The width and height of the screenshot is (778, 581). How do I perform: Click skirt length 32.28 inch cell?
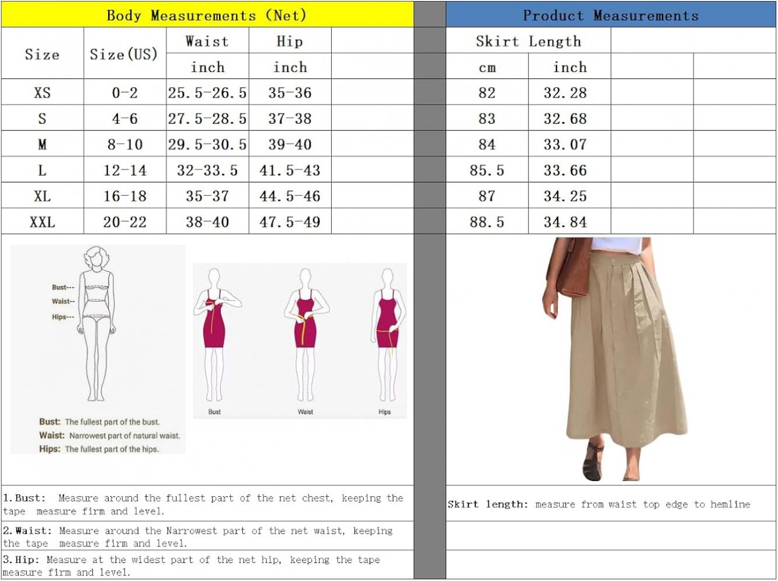569,92
